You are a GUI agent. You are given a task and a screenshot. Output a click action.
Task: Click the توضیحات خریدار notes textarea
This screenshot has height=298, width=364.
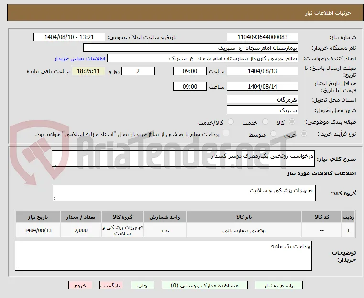point(163,256)
